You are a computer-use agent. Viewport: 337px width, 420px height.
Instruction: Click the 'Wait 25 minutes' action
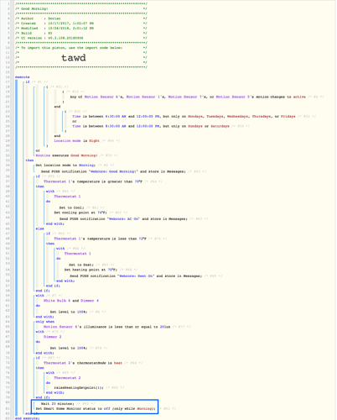58,404
